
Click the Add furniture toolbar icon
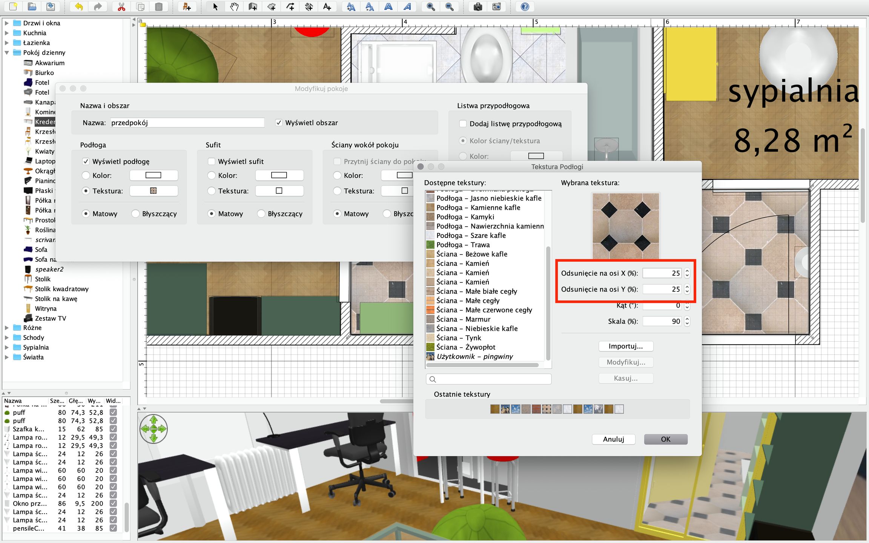187,7
